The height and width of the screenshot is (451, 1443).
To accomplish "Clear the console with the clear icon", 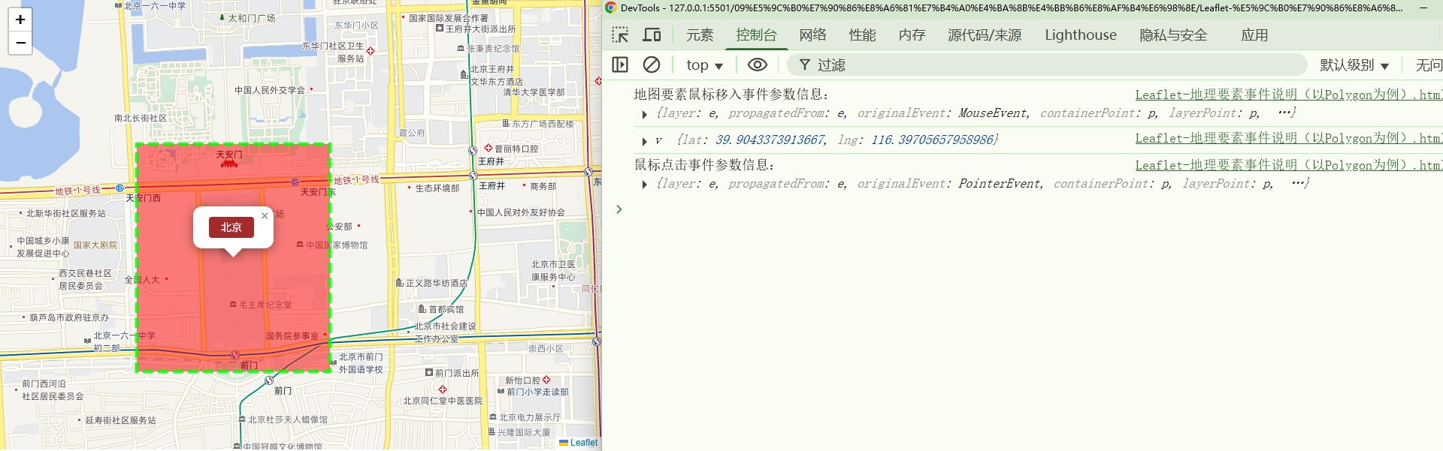I will point(652,65).
